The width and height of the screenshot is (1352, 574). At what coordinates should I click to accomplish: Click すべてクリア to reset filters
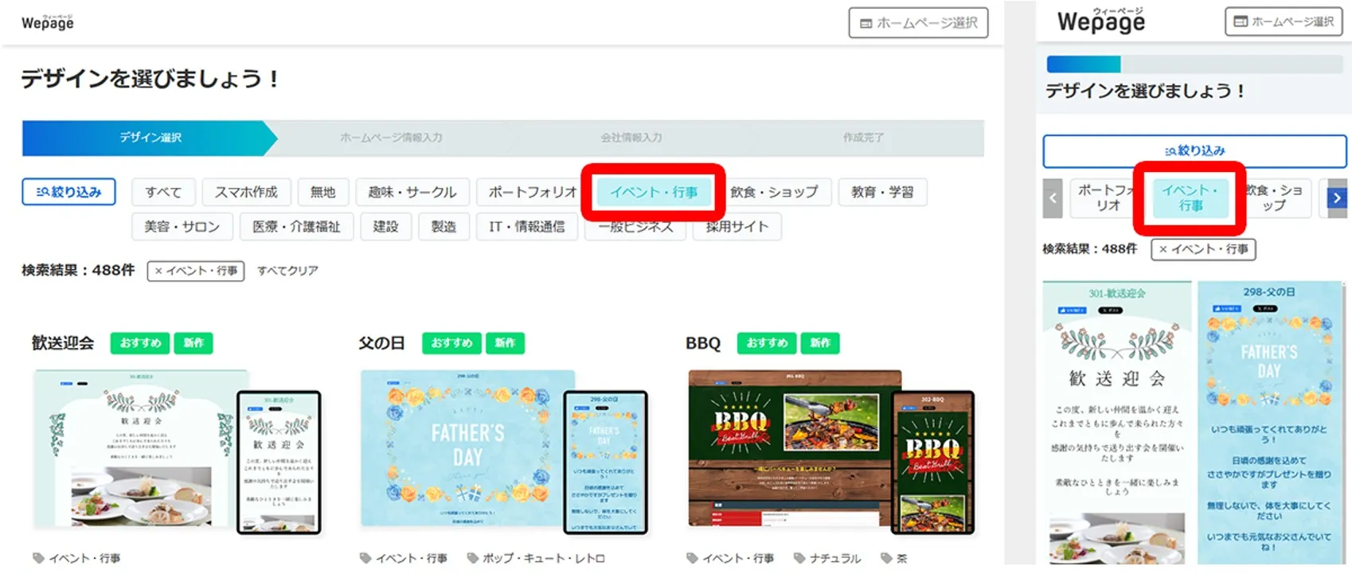pos(287,271)
